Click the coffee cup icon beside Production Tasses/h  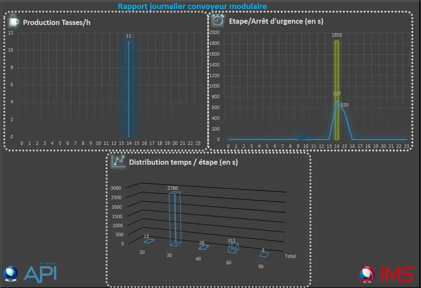click(x=13, y=21)
